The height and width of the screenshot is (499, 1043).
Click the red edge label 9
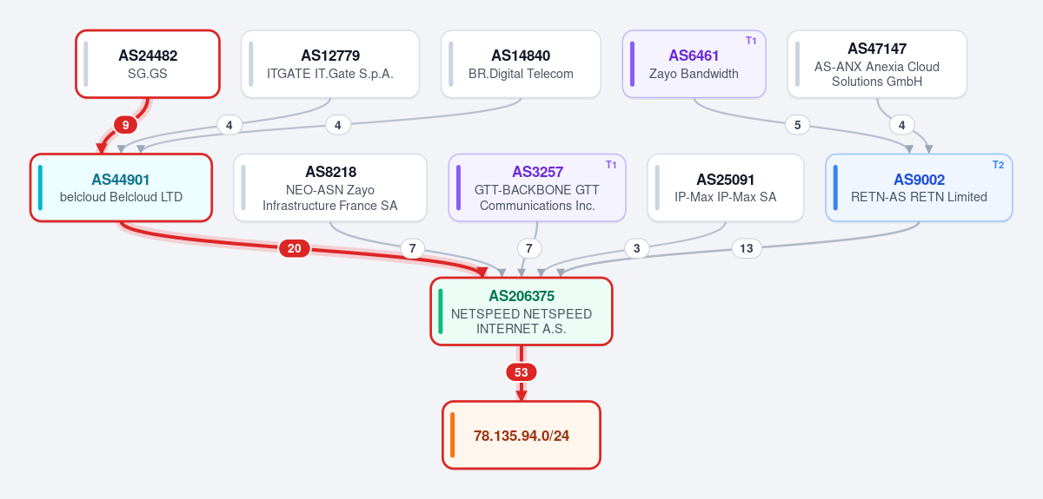click(x=126, y=125)
